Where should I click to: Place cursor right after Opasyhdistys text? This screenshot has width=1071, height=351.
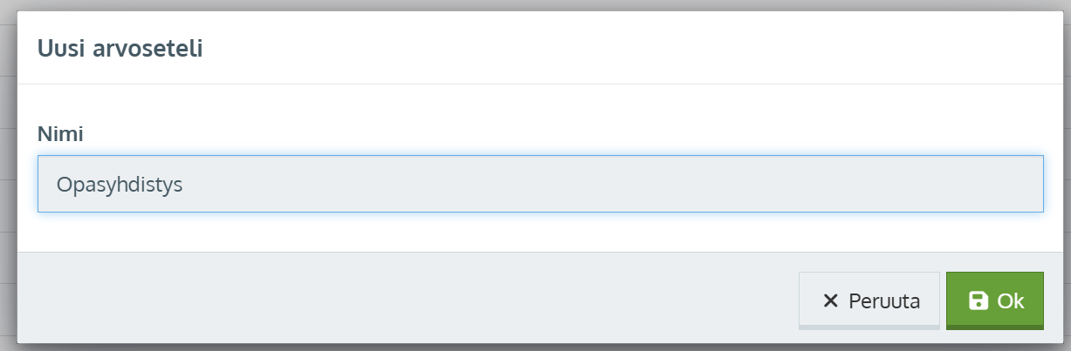(184, 185)
